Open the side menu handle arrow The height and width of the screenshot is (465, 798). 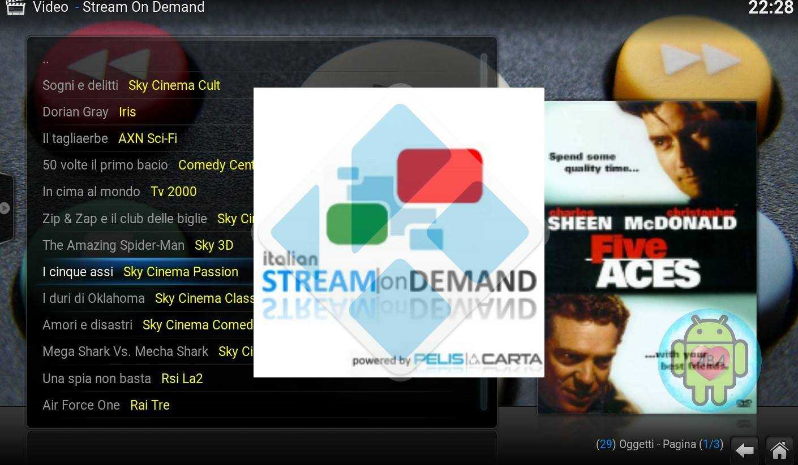(5, 208)
